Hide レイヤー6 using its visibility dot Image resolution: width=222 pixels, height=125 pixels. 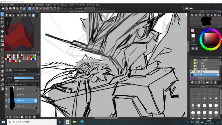pyautogui.click(x=6, y=101)
